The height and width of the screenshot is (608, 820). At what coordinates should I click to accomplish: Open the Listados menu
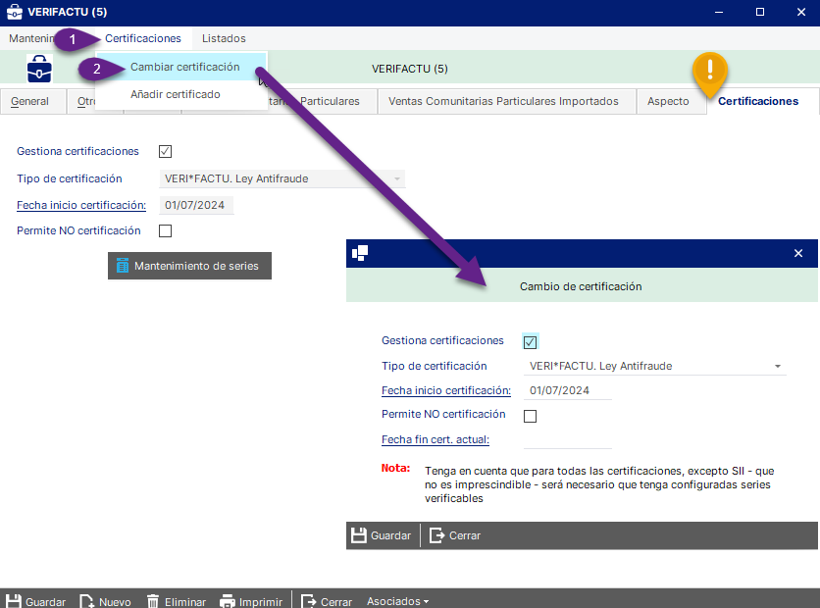pos(224,38)
